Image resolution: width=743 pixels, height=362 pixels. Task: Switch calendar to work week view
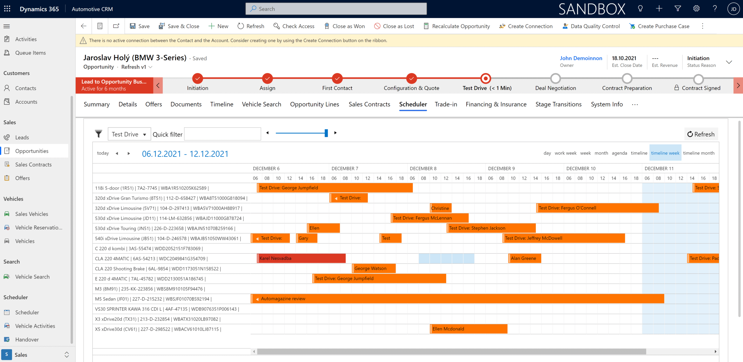click(x=565, y=153)
